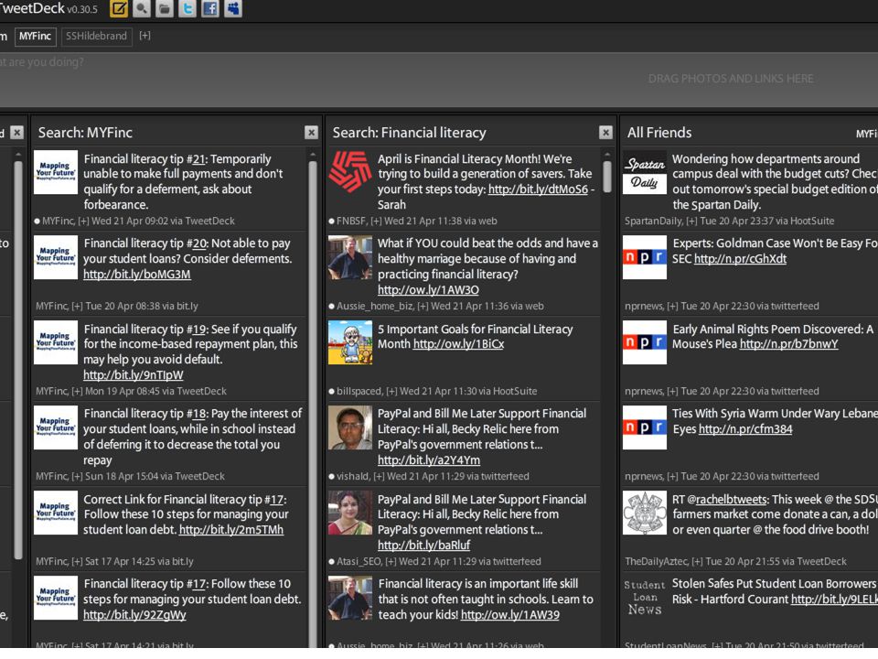Screen dimensions: 878x659
Task: Open http://bit.ly/baRluf link
Action: [423, 546]
